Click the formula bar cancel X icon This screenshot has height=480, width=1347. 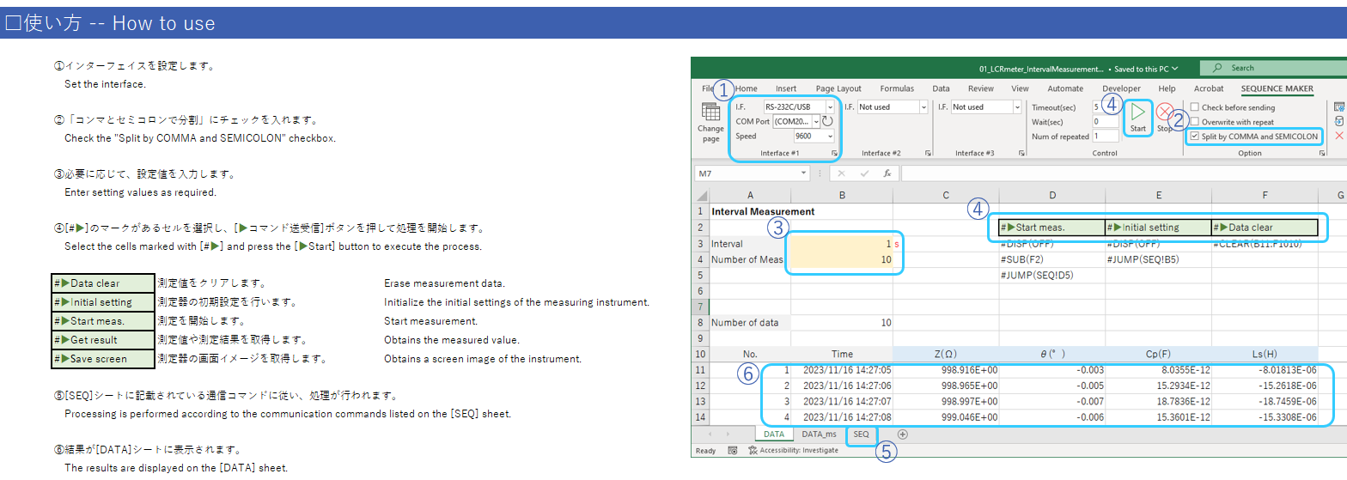pos(842,173)
